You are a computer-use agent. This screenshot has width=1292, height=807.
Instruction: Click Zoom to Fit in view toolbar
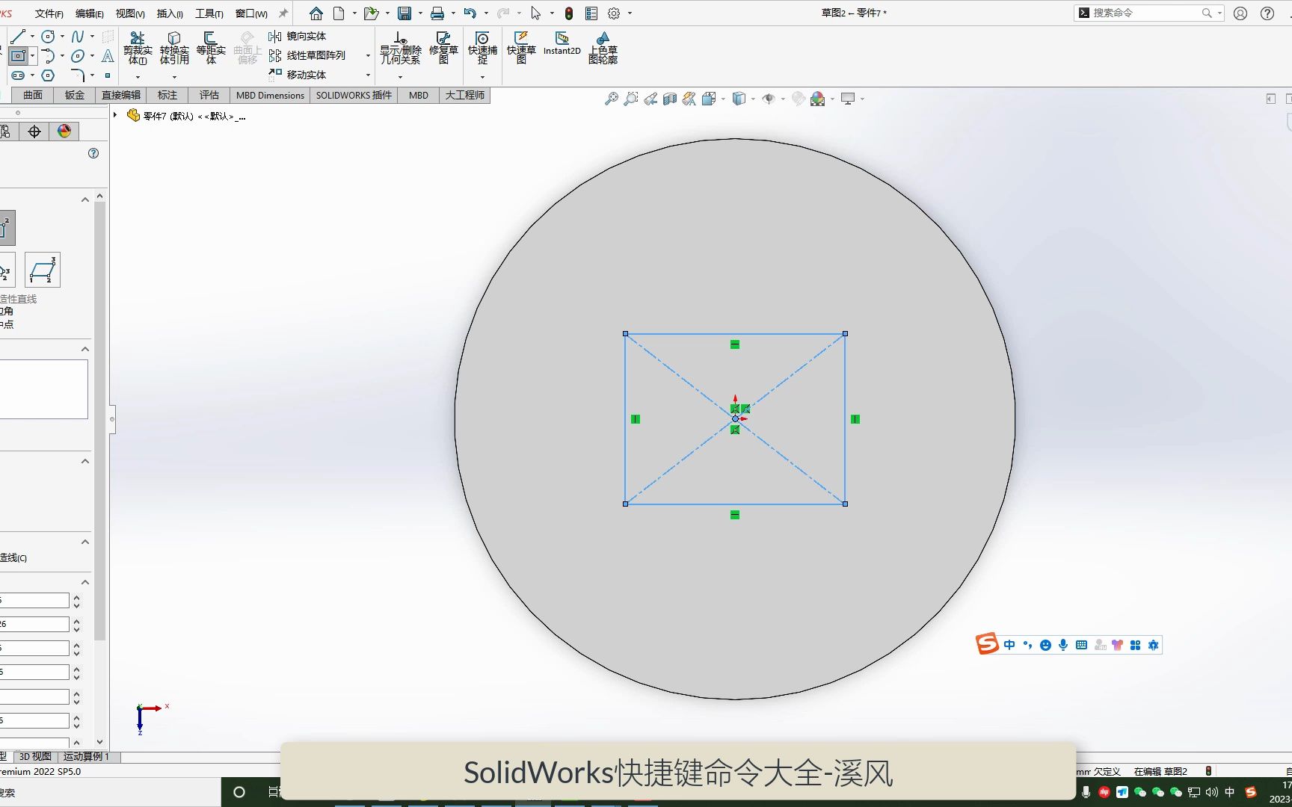(x=612, y=99)
